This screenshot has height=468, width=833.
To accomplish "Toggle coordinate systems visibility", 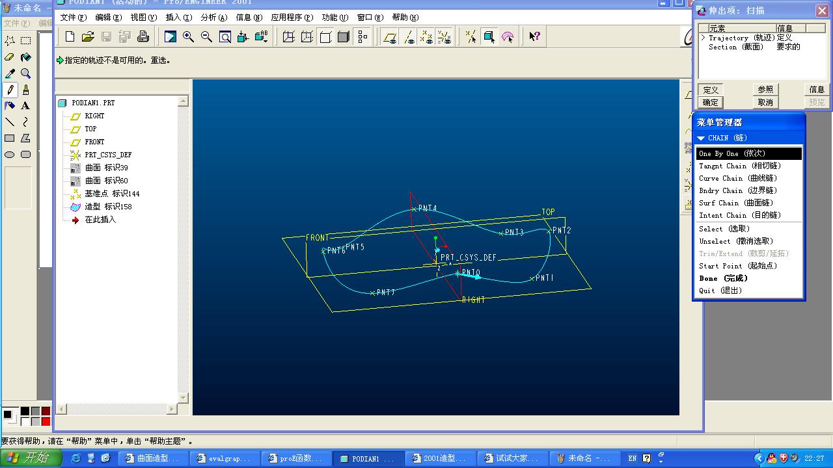I will (x=444, y=36).
